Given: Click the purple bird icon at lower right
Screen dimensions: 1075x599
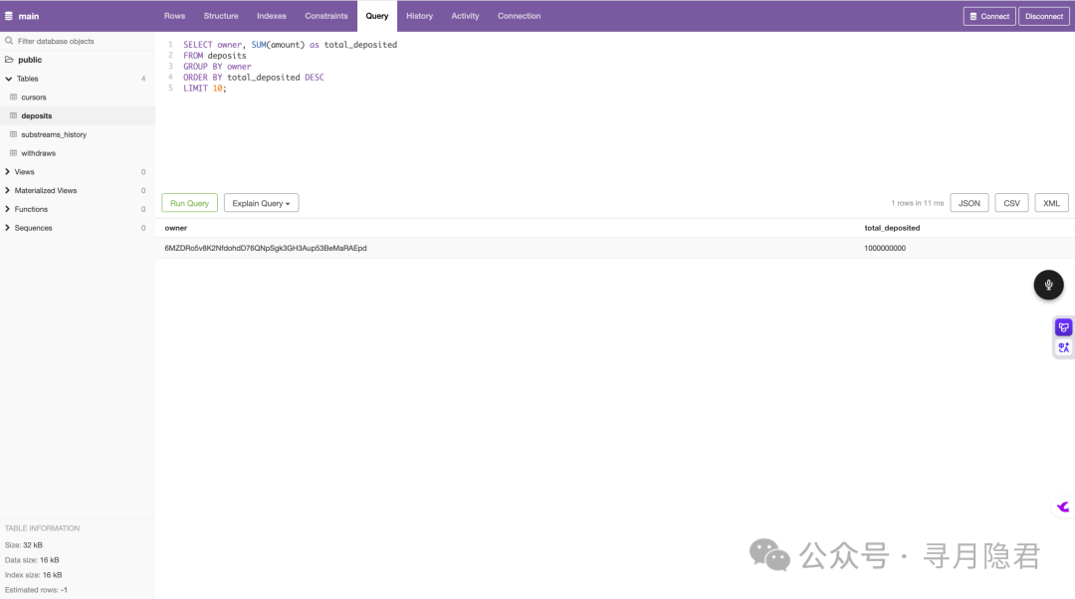Looking at the screenshot, I should (1063, 507).
